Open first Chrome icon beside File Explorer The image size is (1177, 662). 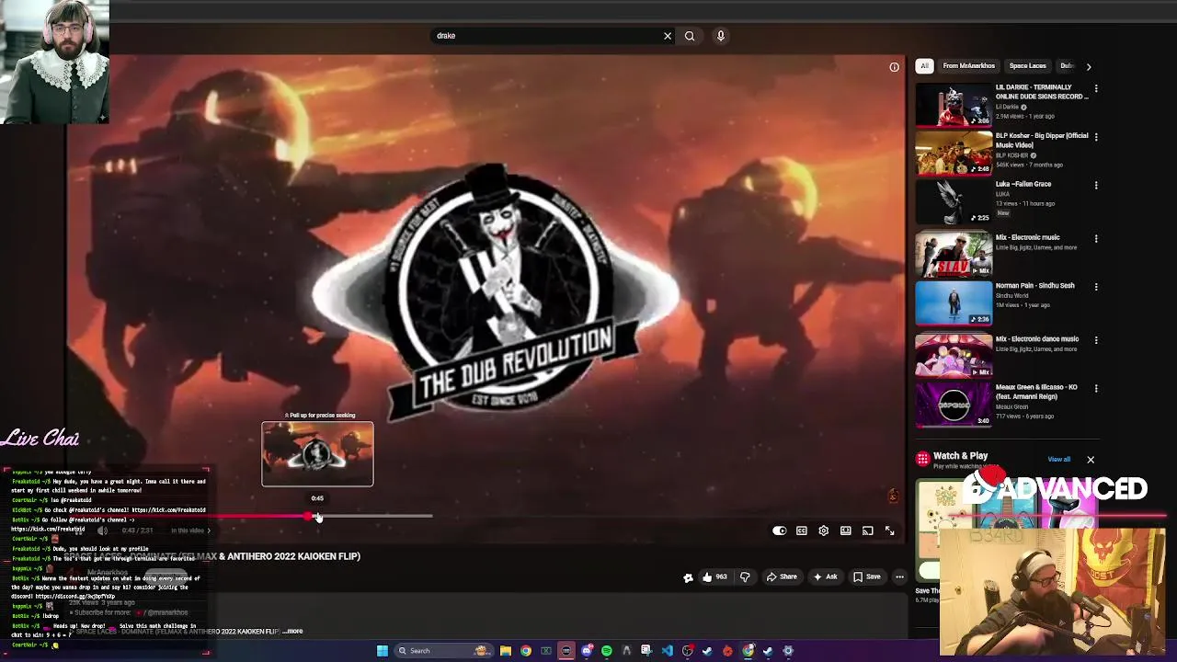click(526, 651)
